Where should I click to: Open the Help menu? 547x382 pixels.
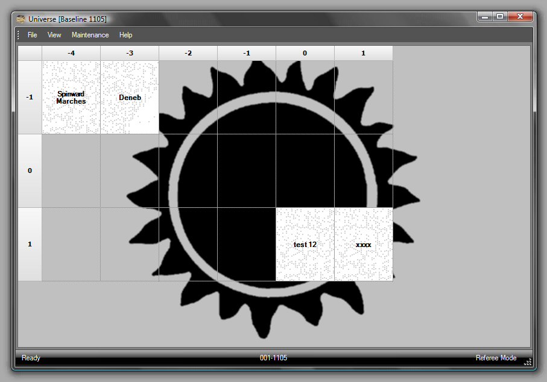point(125,35)
